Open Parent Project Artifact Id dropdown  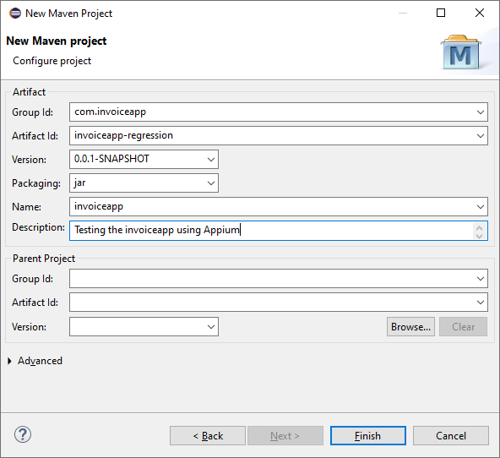click(481, 302)
